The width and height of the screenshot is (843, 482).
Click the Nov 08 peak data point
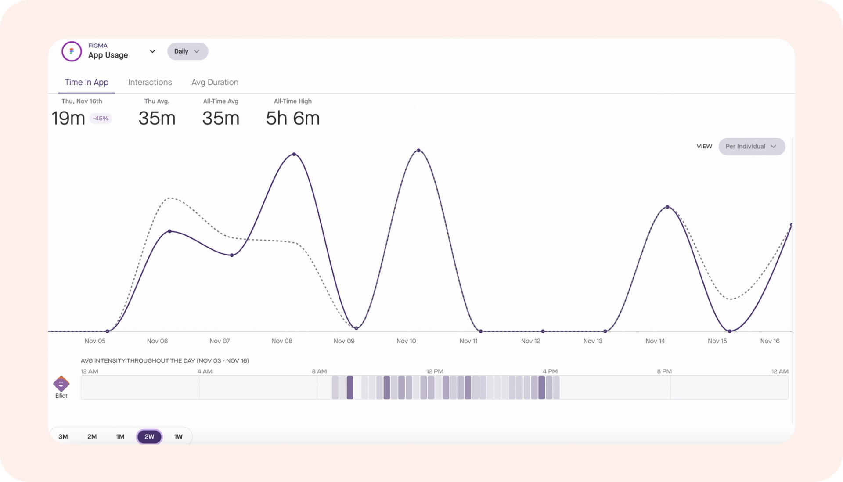(294, 154)
